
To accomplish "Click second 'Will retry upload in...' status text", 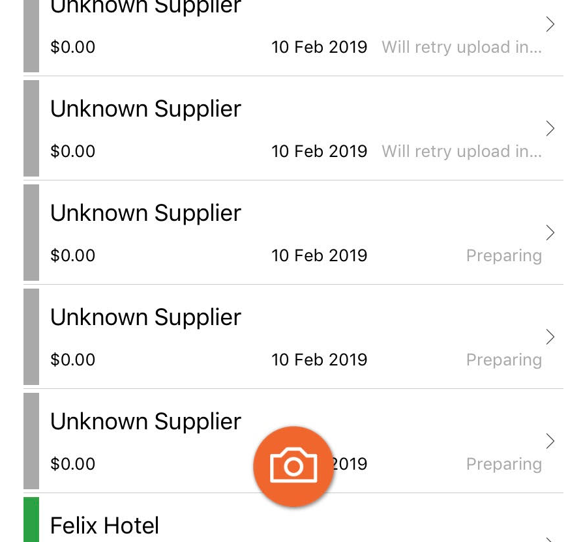I will point(462,152).
